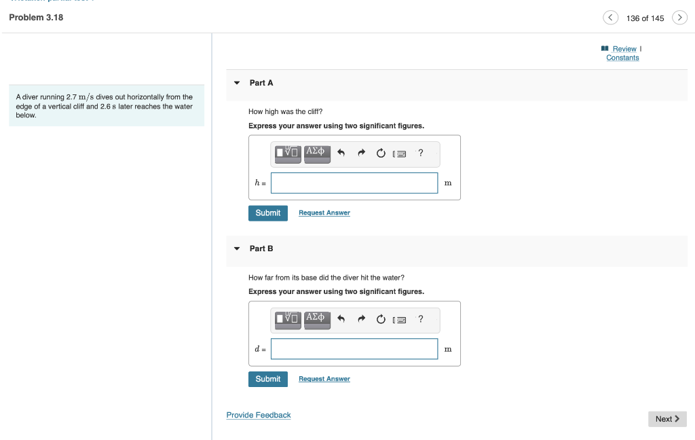Open Provide Feedback link
The width and height of the screenshot is (695, 440).
pos(259,415)
